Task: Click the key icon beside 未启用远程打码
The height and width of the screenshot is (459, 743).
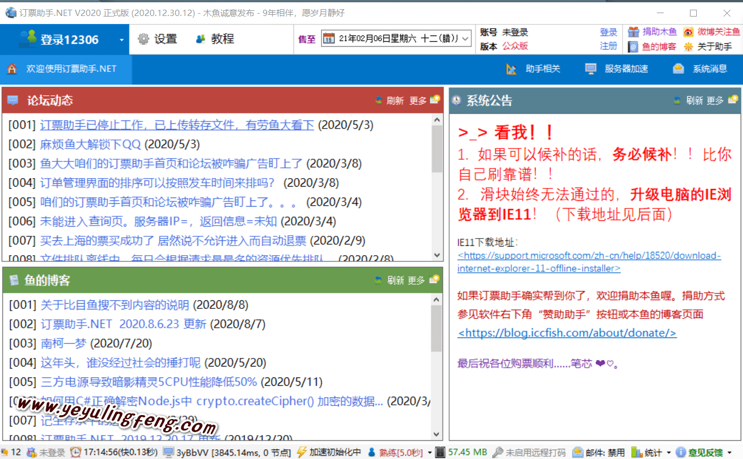Action: [x=498, y=452]
